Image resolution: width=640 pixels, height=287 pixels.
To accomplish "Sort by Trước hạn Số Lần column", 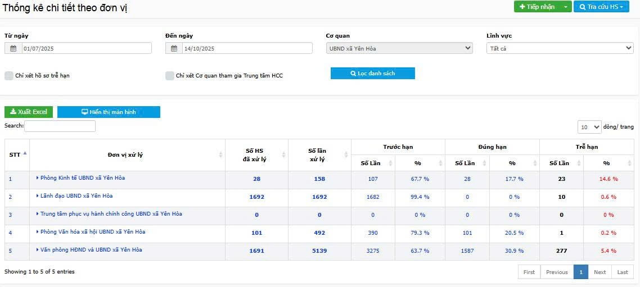I will 390,163.
